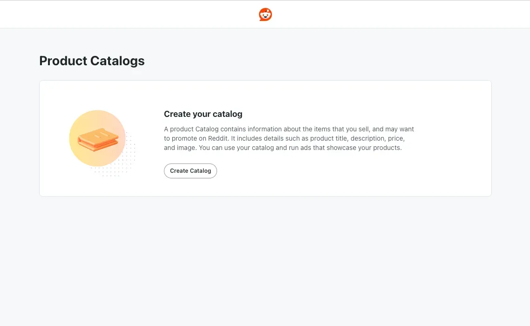Click the Create Catalog button
Image resolution: width=530 pixels, height=326 pixels.
190,171
